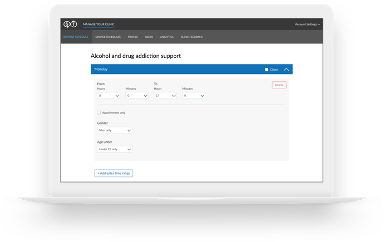Open the From Hours dropdown
384x242 pixels.
click(109, 96)
